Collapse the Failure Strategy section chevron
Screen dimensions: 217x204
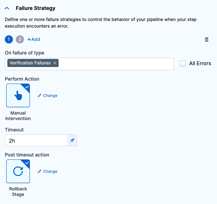pyautogui.click(x=7, y=8)
